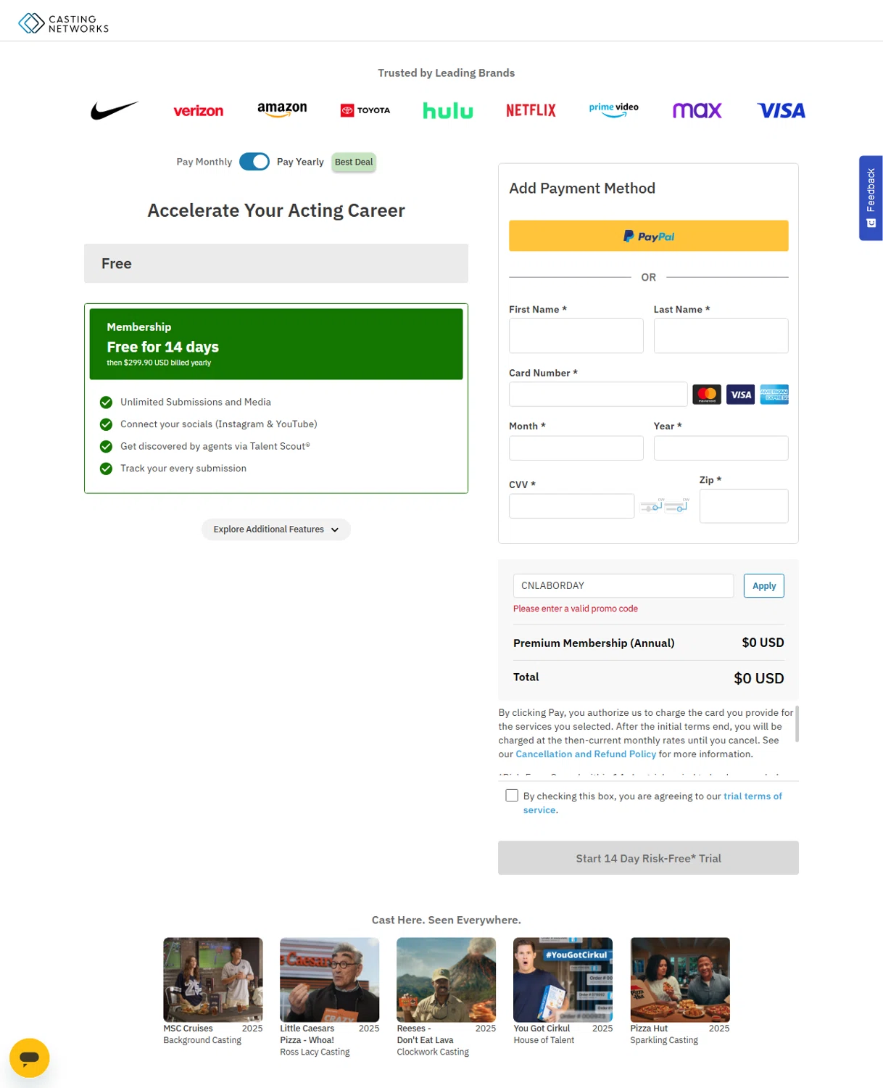The height and width of the screenshot is (1088, 883).
Task: Open the You Got Cirkul thumbnail
Action: 563,980
